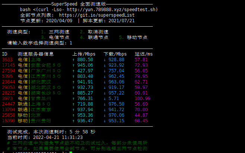Click the 请输入数字选择测速类型 prompt

click(x=37, y=43)
